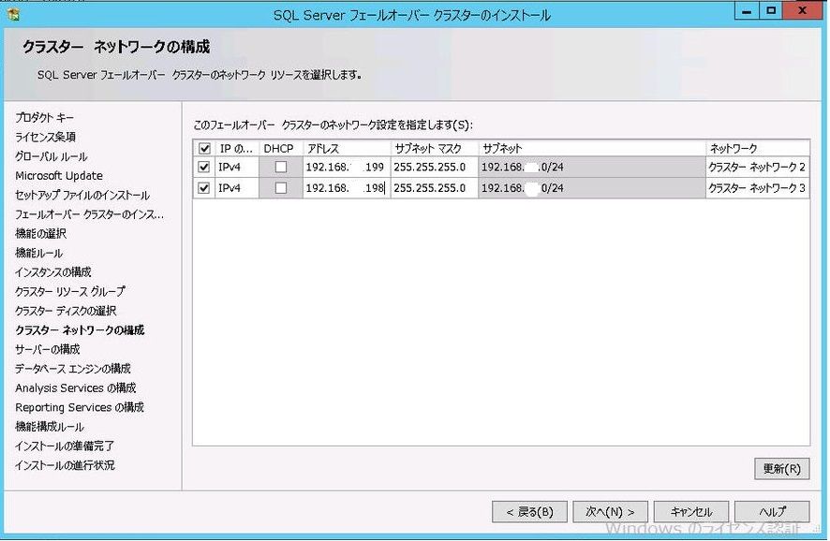
Task: Open help with ヘルプ button
Action: 772,512
